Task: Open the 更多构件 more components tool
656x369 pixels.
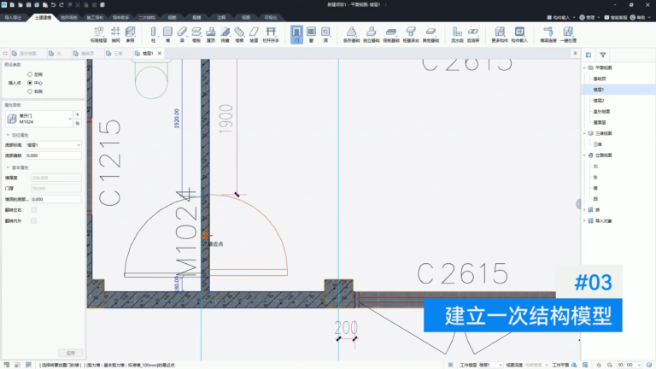Action: pos(500,34)
